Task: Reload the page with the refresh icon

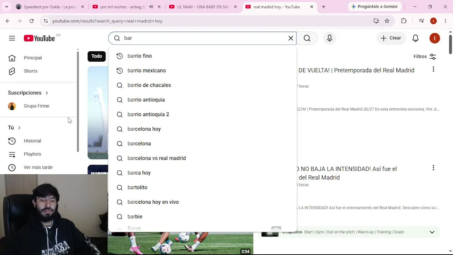Action: coord(31,21)
